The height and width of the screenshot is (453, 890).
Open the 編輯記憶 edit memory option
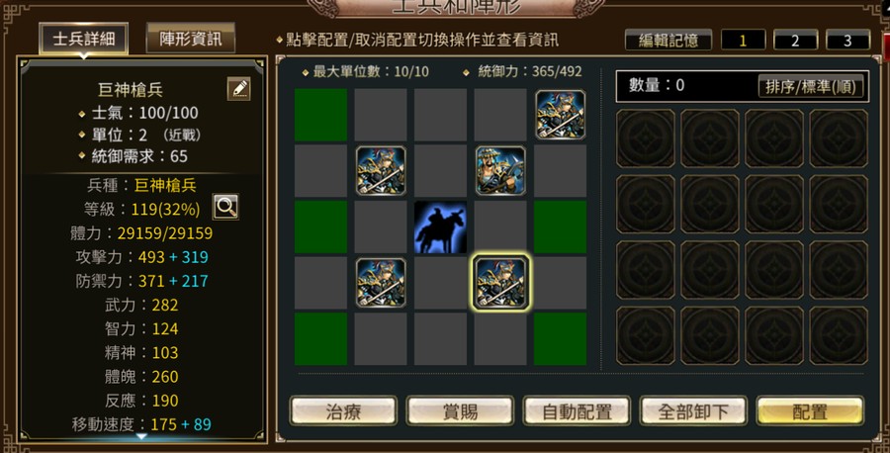coord(668,41)
